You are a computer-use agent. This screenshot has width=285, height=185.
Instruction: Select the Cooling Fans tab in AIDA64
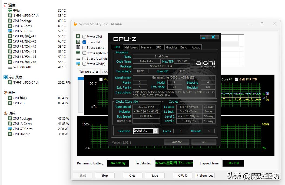pyautogui.click(x=105, y=72)
